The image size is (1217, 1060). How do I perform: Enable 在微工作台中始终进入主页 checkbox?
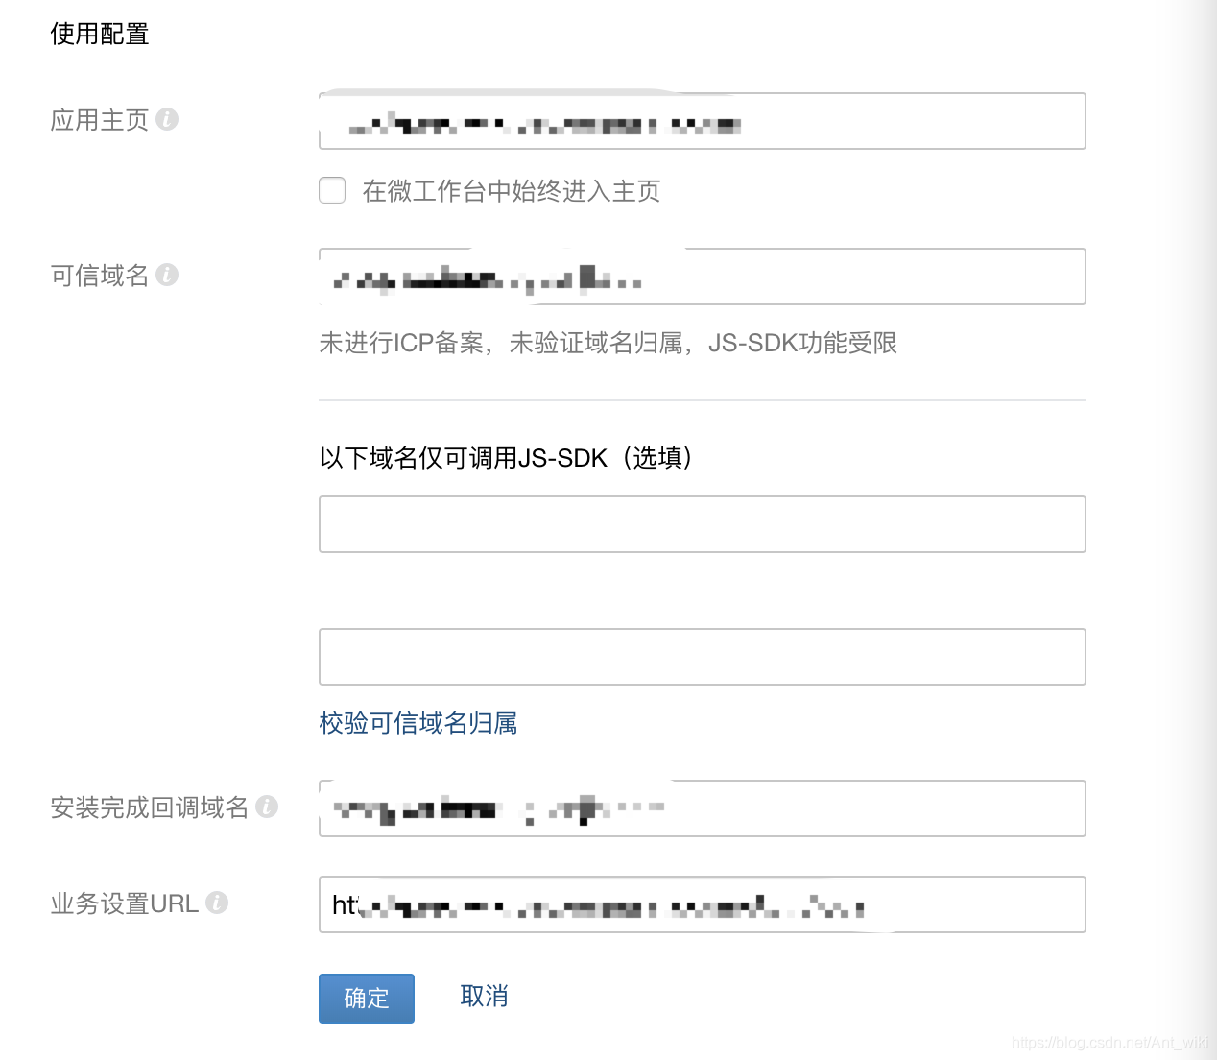[x=332, y=190]
